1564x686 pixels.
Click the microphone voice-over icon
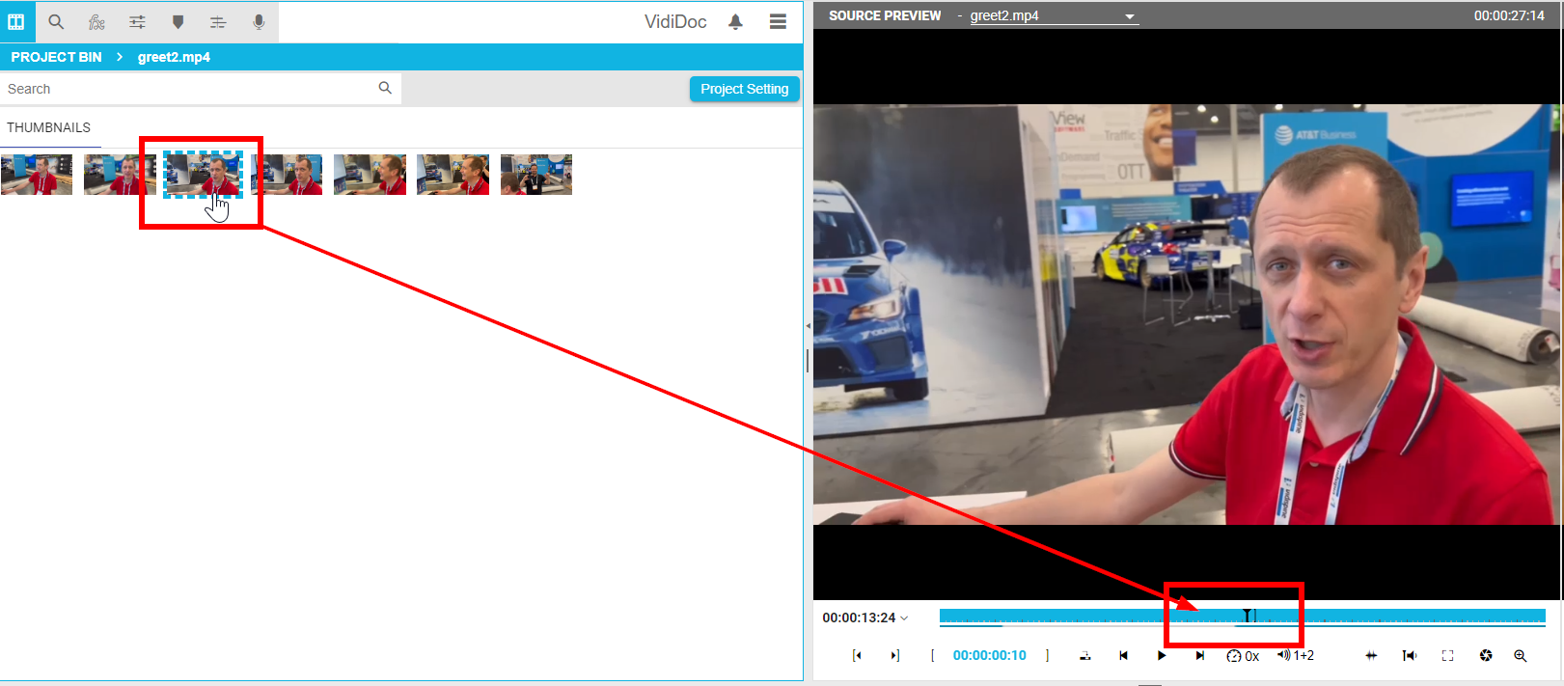pyautogui.click(x=259, y=21)
